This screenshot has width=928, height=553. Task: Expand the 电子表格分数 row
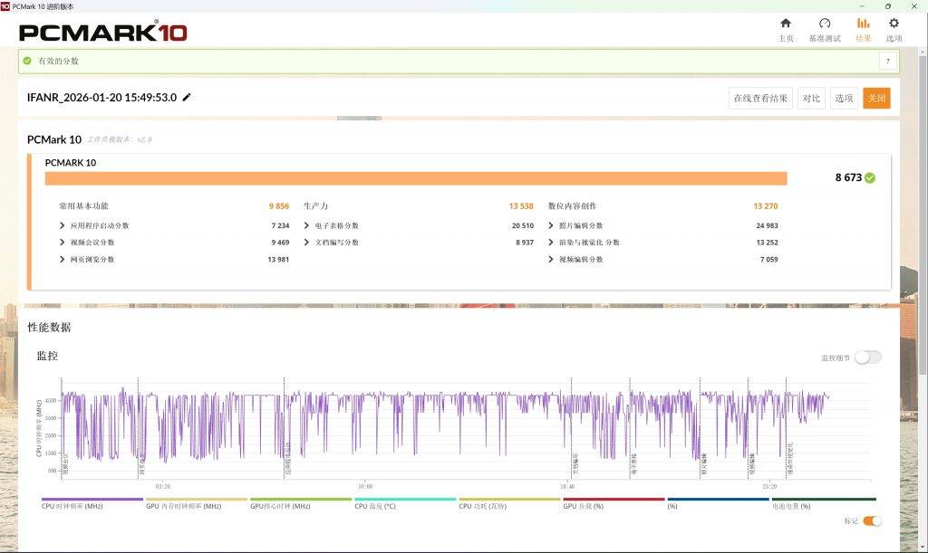[306, 225]
